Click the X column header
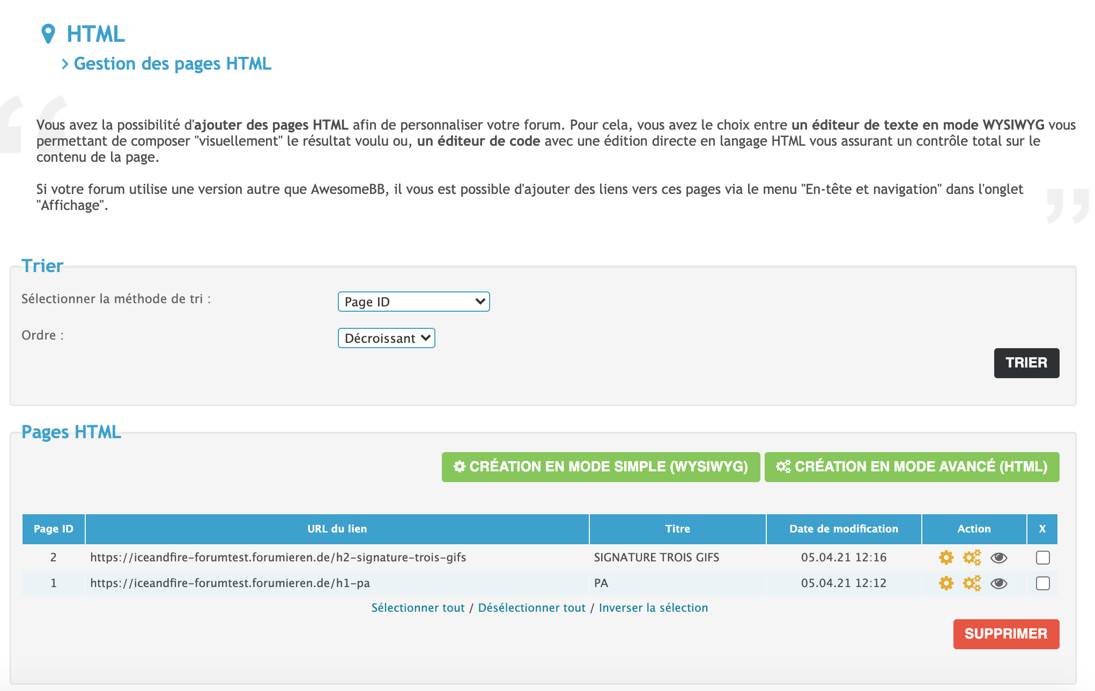1095x691 pixels. [x=1042, y=529]
